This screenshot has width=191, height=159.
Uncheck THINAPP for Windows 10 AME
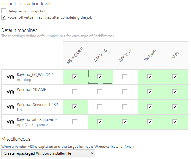coord(150,92)
